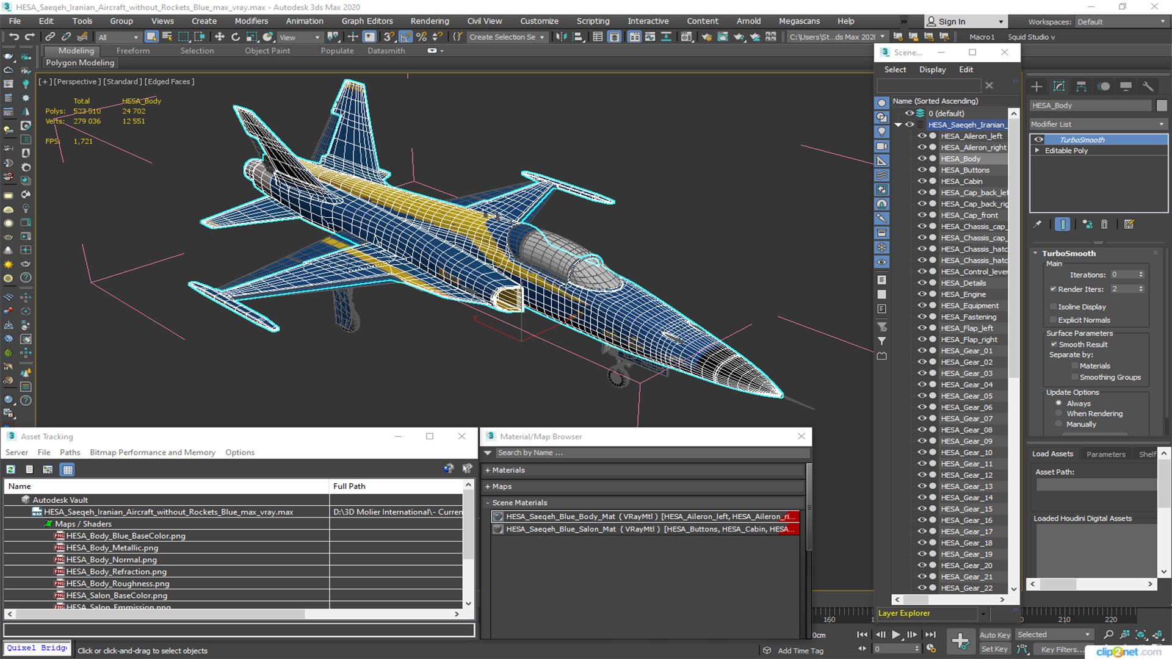Switch to the Object Paint ribbon tab
Image resolution: width=1172 pixels, height=659 pixels.
click(x=267, y=51)
